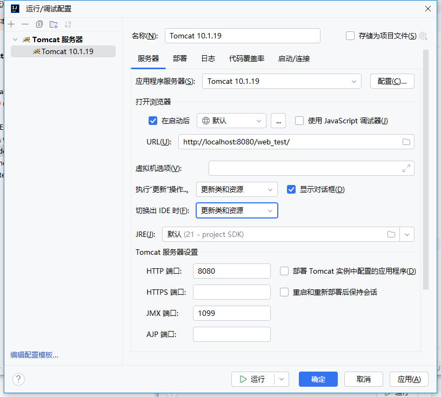Click the HTTPS 端口 input field
441x397 pixels.
[x=231, y=292]
